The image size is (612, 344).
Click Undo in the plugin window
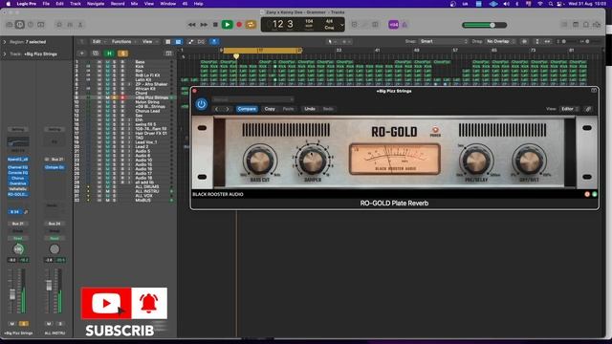310,109
